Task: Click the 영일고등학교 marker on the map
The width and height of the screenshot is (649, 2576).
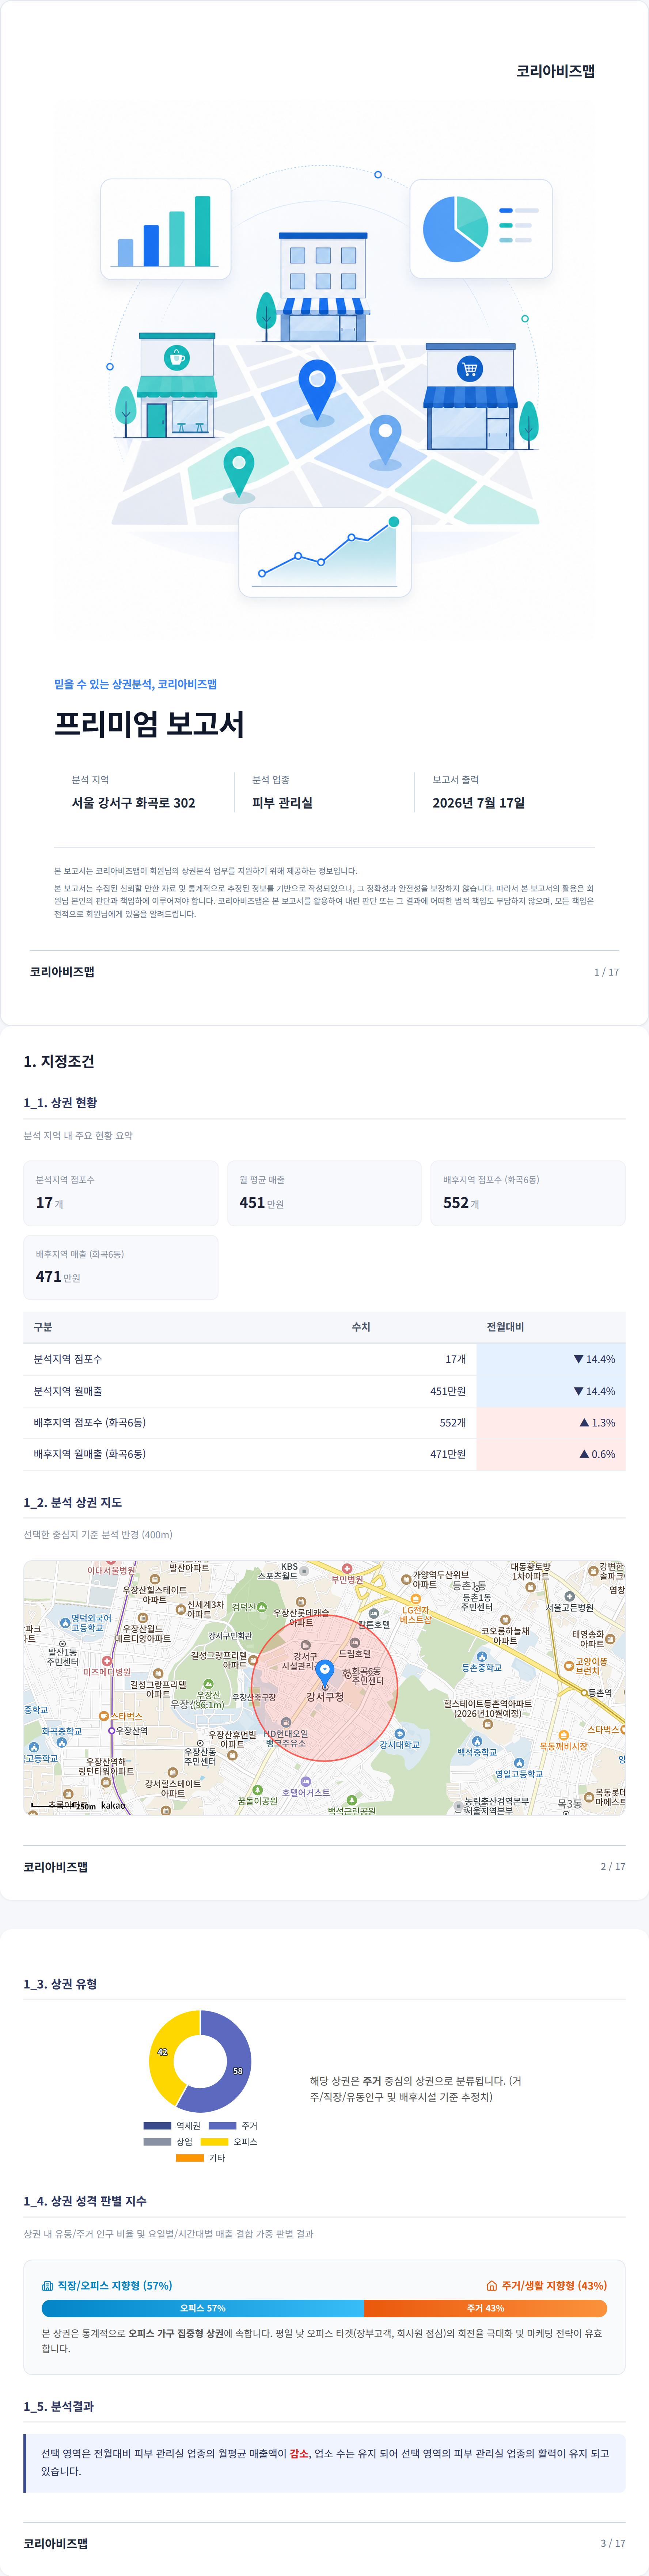Action: [519, 1763]
